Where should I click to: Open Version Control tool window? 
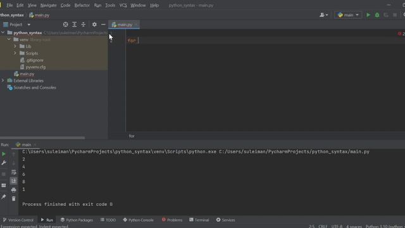click(18, 220)
